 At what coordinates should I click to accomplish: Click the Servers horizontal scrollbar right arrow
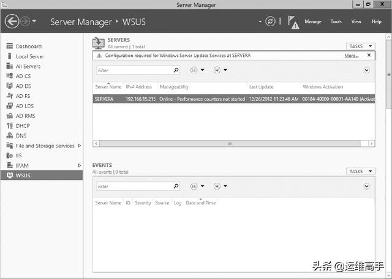[372, 144]
